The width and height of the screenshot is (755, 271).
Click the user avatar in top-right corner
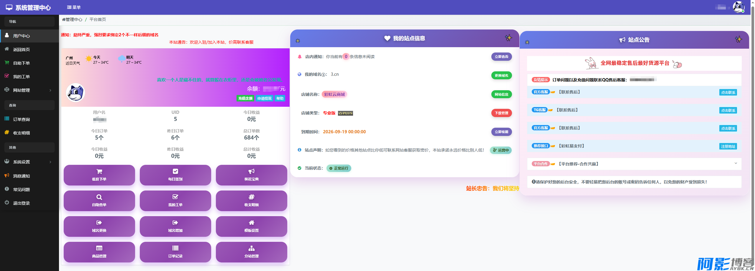point(738,7)
